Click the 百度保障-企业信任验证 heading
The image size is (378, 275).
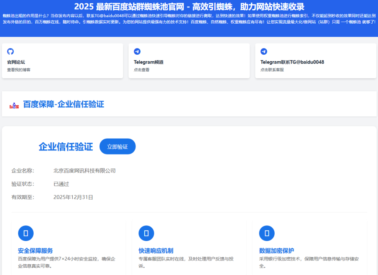pos(63,104)
